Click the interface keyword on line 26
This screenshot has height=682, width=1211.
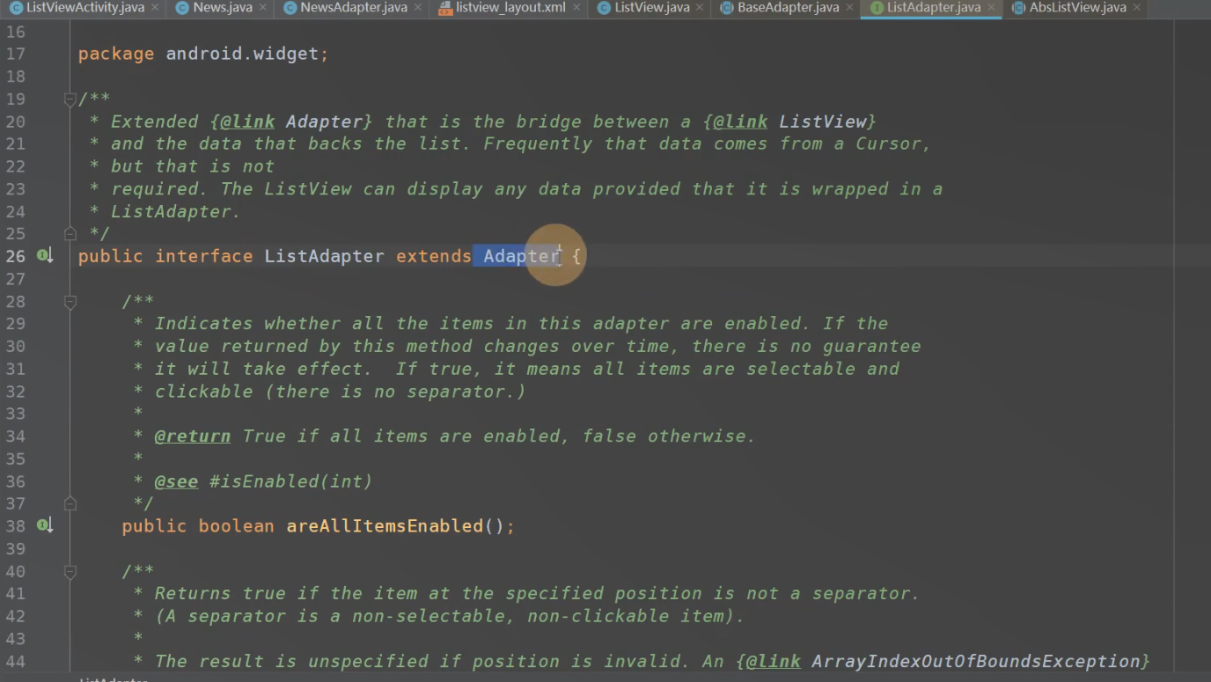204,256
